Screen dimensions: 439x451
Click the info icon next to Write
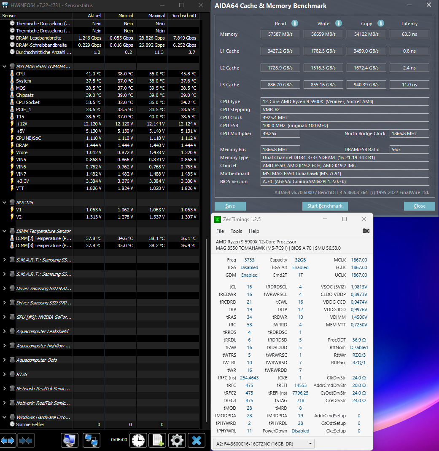[x=339, y=23]
